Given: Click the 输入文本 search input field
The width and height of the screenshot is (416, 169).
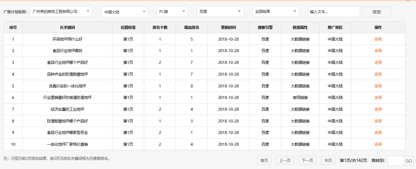Looking at the screenshot, I should pyautogui.click(x=334, y=12).
